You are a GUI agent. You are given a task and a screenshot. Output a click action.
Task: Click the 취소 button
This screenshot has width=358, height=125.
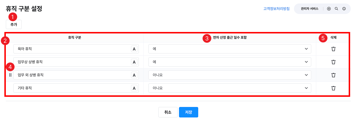pos(168,112)
